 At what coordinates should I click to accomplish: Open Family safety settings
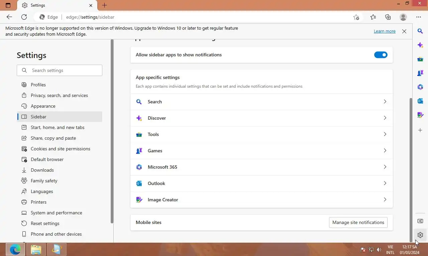pyautogui.click(x=60, y=181)
